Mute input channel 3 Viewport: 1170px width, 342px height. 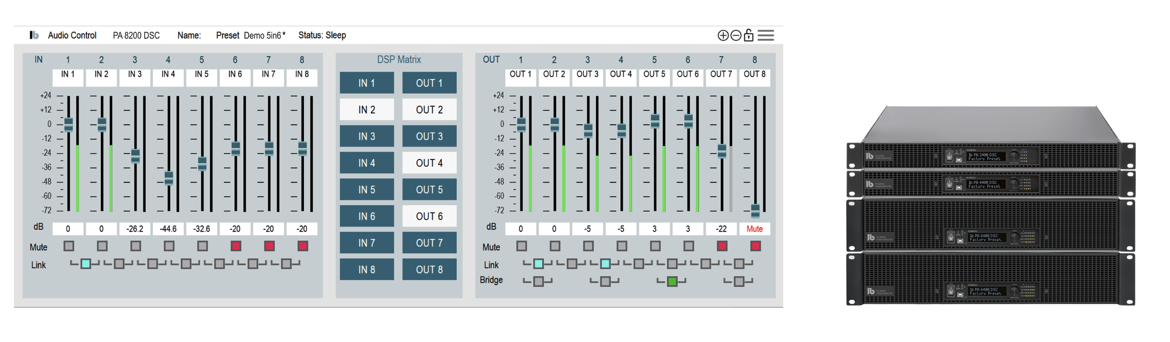tap(136, 246)
